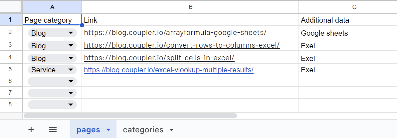Select the Additional data cell C1
397x138 pixels.
pos(348,20)
